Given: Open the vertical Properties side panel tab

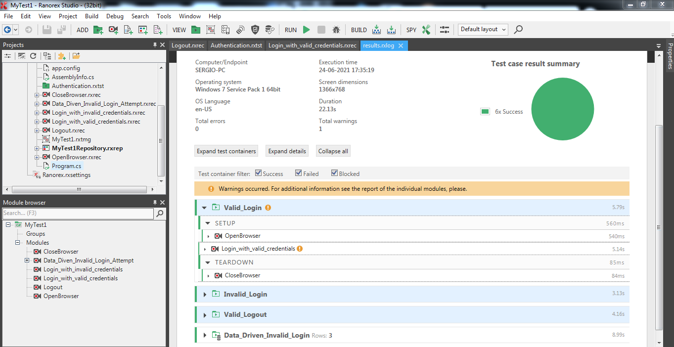Looking at the screenshot, I should pyautogui.click(x=670, y=56).
